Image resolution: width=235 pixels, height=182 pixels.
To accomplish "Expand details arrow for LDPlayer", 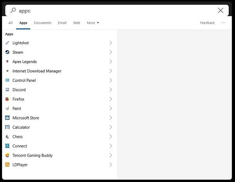I will (111, 165).
